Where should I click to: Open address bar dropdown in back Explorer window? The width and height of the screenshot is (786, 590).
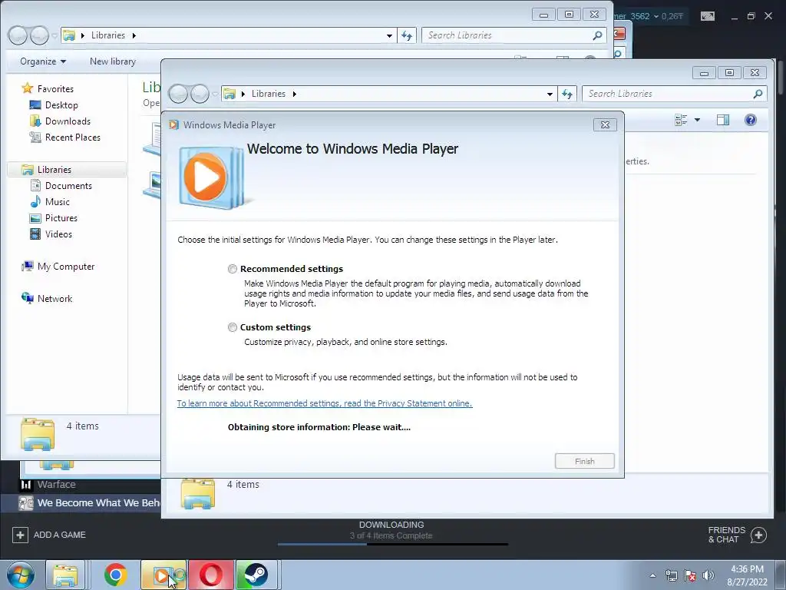click(389, 35)
